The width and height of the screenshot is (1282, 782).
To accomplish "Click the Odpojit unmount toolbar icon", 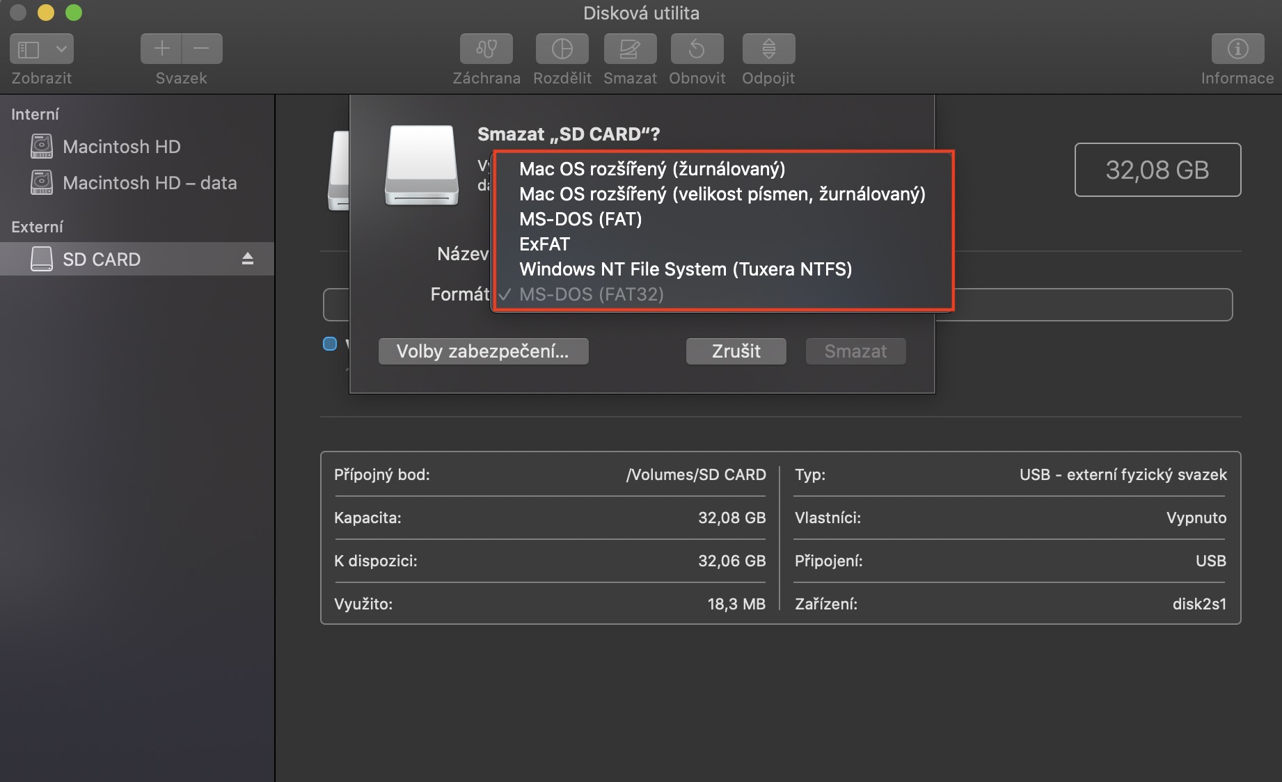I will click(768, 49).
